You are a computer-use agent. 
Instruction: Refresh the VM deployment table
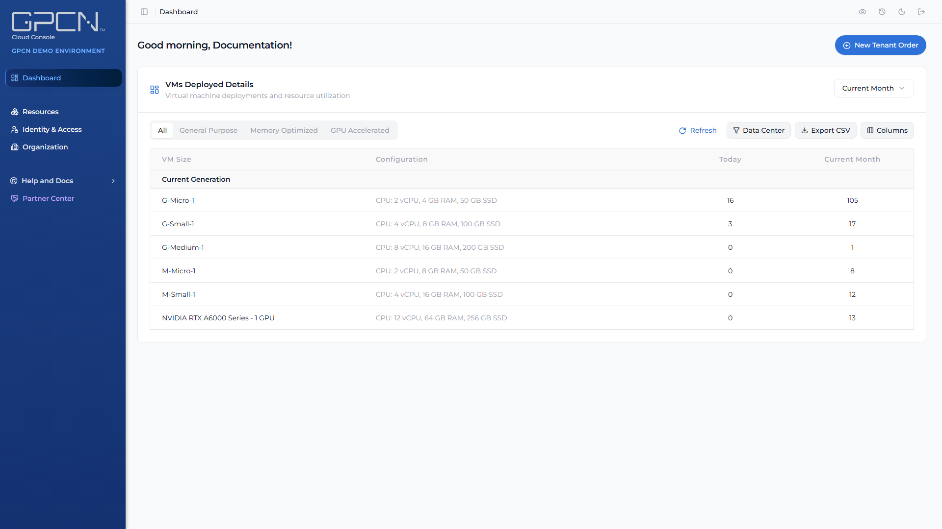698,130
